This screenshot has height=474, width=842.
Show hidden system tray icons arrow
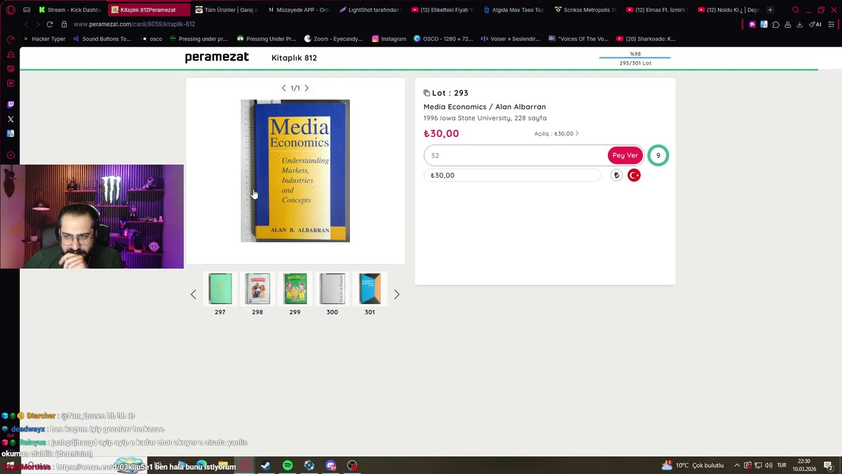pos(737,465)
